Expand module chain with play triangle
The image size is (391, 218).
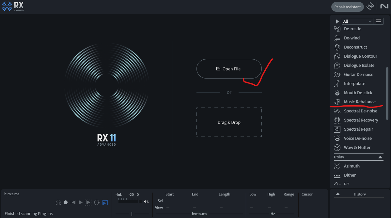(337, 22)
